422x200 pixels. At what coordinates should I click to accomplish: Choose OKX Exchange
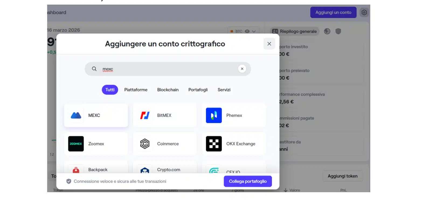coord(234,144)
